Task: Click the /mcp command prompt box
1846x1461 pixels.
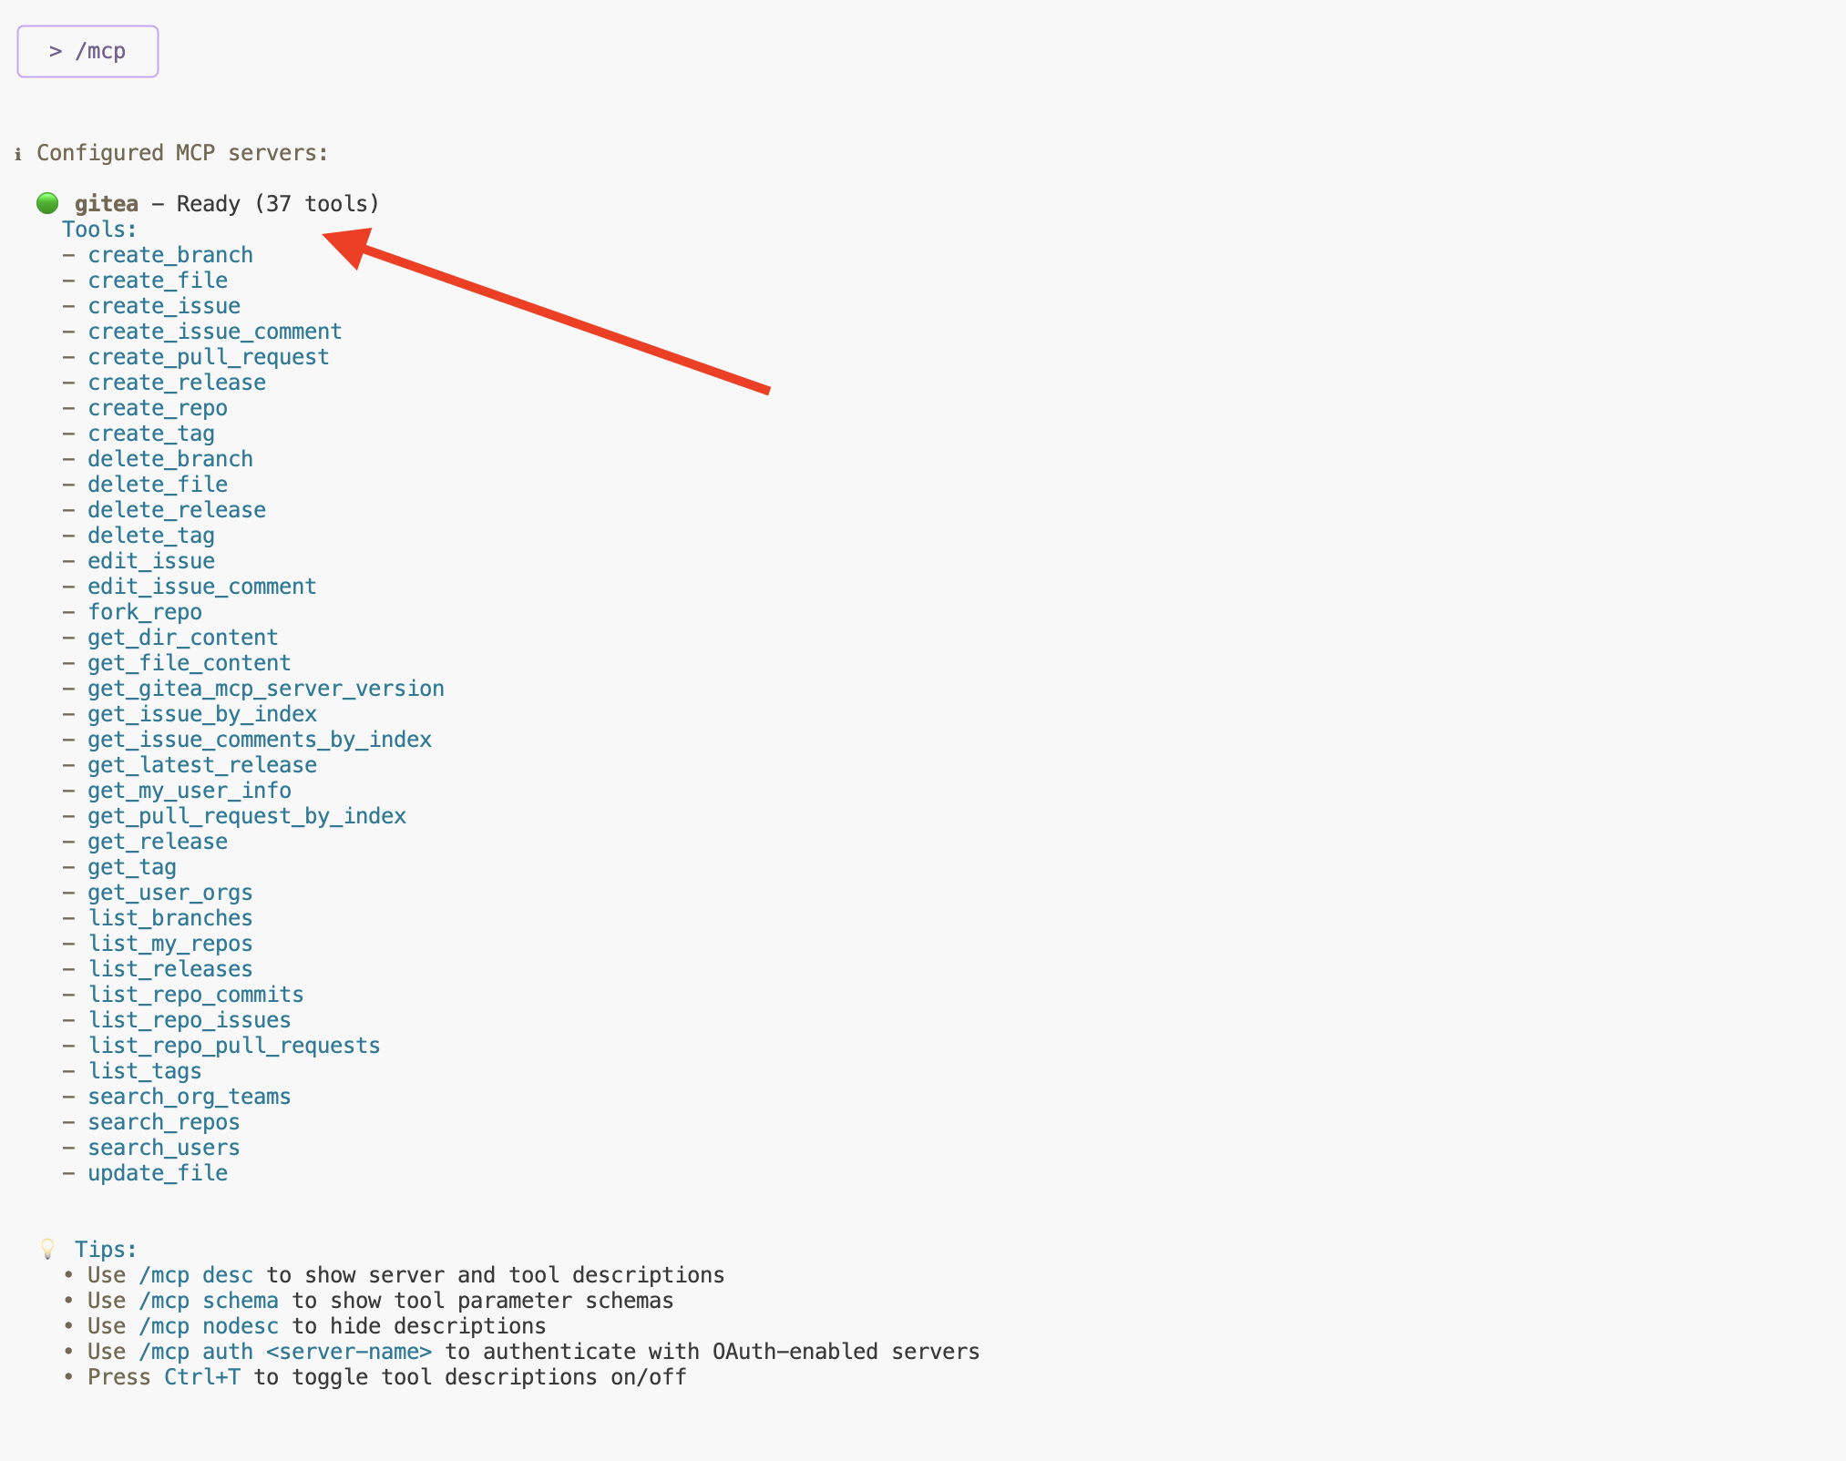Action: 87,51
